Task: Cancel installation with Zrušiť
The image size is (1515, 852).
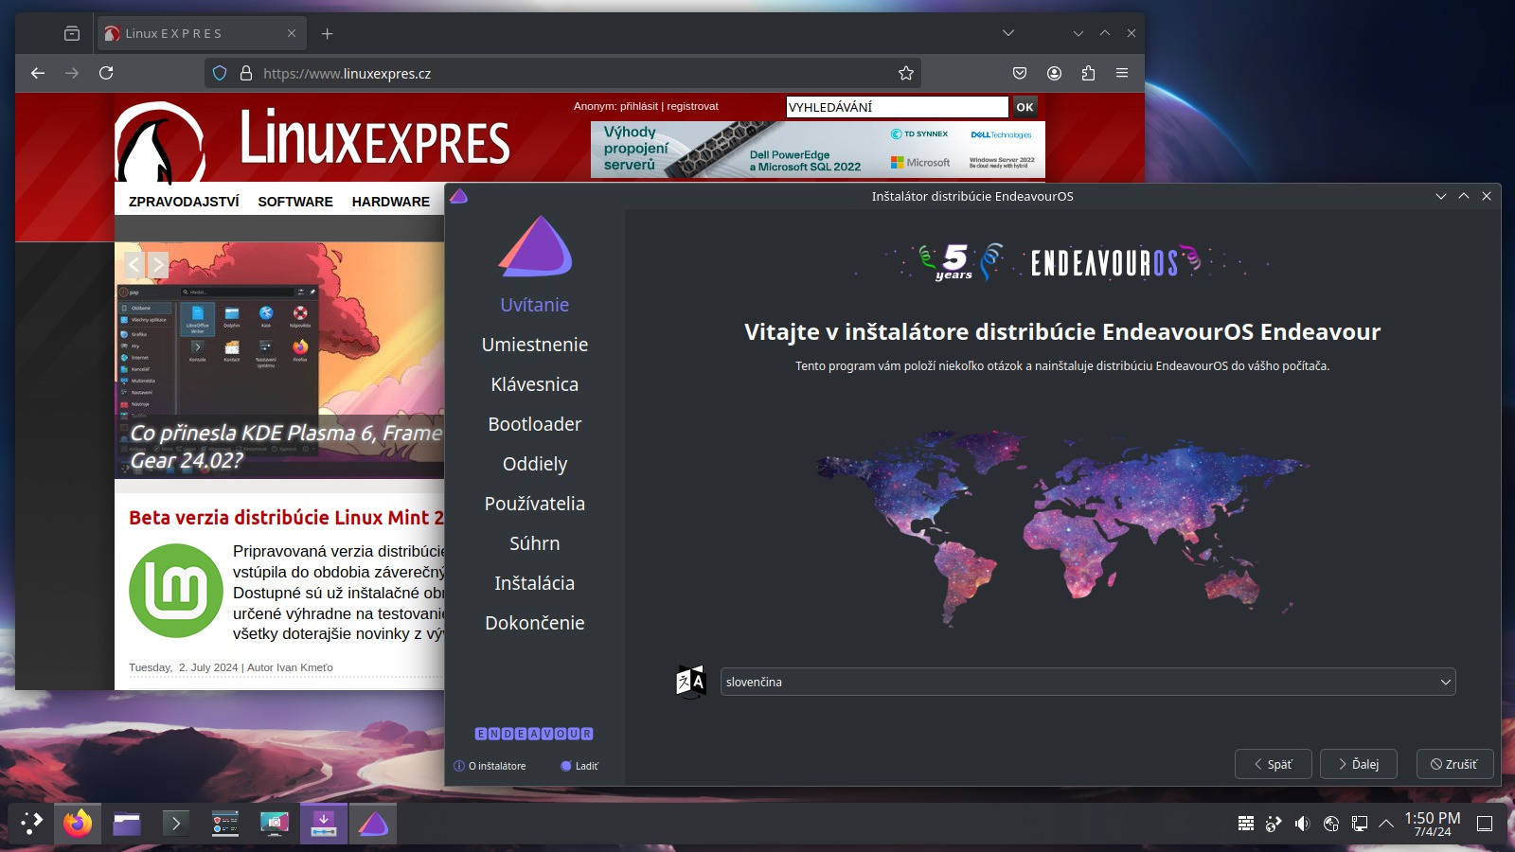Action: 1454,764
